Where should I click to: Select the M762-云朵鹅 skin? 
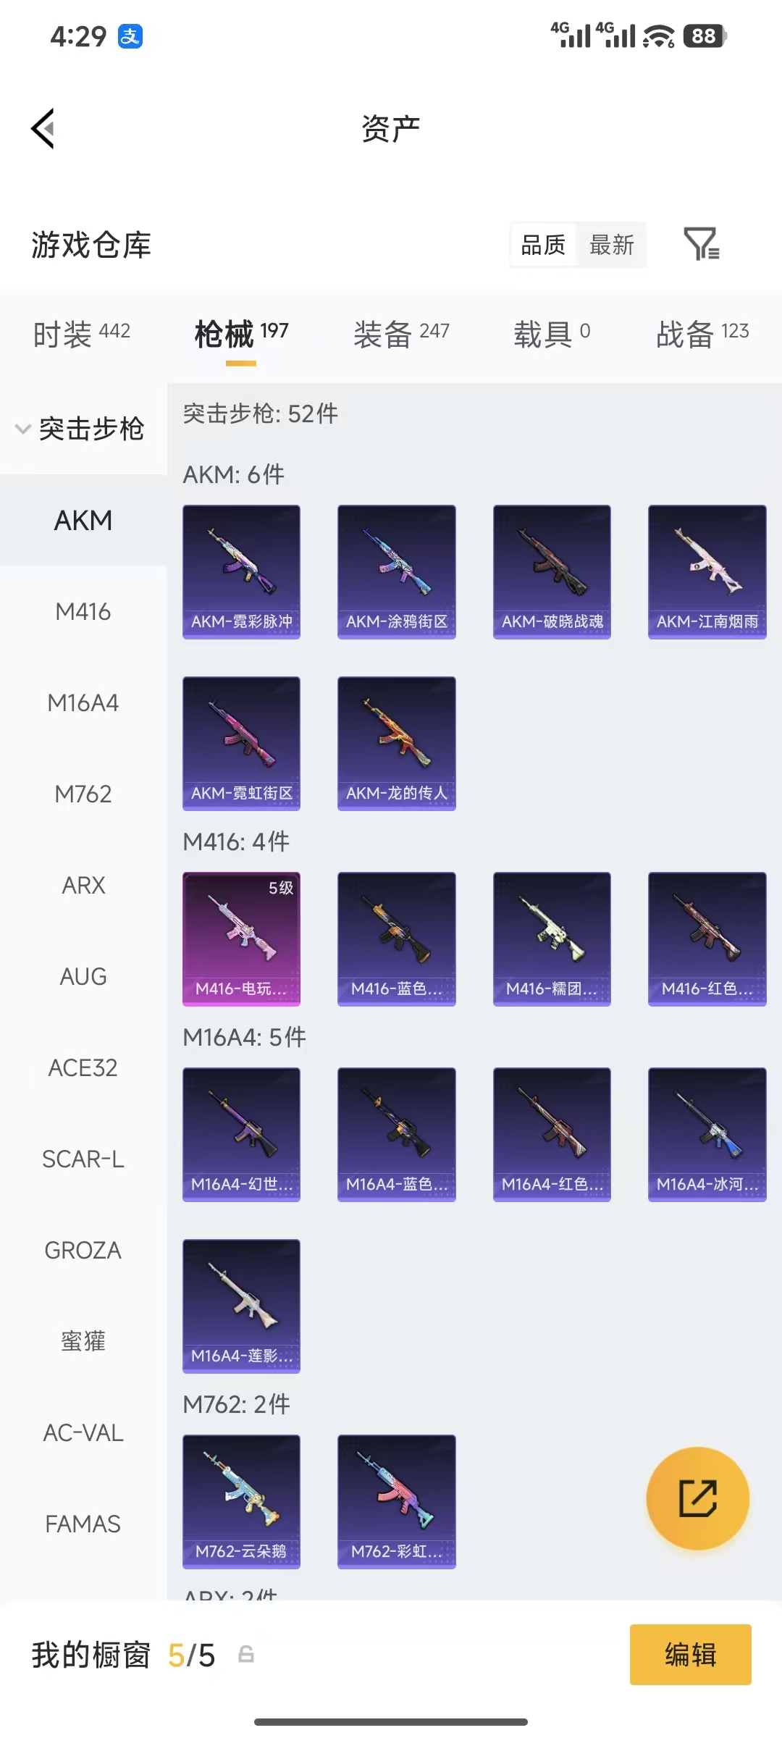coord(241,1501)
